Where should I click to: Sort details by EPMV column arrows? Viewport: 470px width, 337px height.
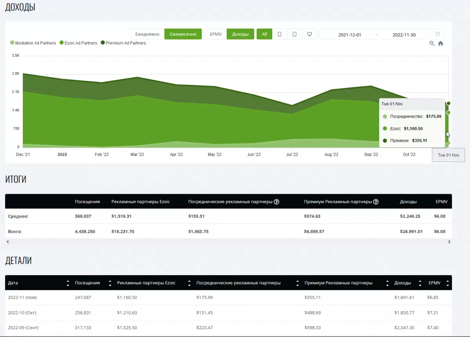(x=448, y=283)
